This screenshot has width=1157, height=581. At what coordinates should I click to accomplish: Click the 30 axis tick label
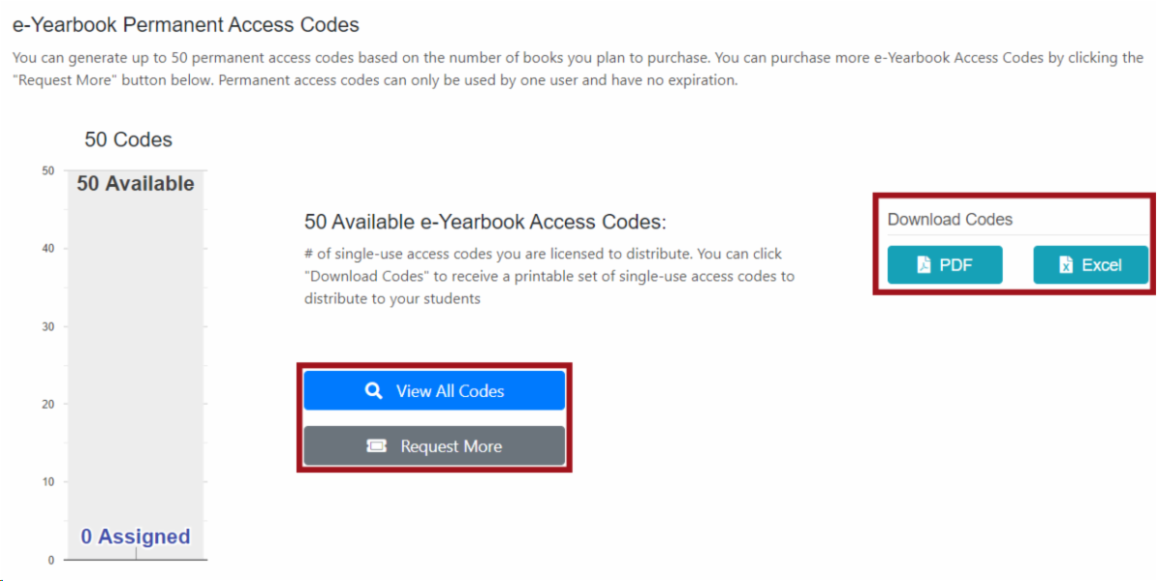tap(48, 327)
